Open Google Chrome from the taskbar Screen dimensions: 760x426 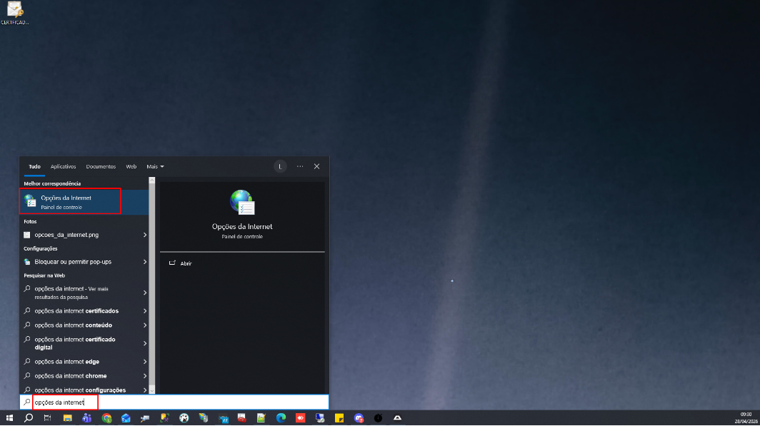(x=106, y=417)
